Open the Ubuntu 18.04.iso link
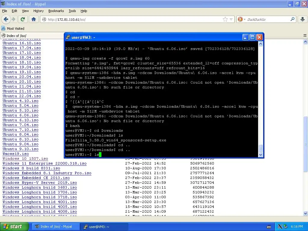The image size is (308, 231). [x=22, y=57]
